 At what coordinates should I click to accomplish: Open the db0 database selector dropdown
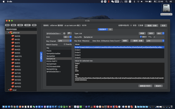tap(160, 33)
